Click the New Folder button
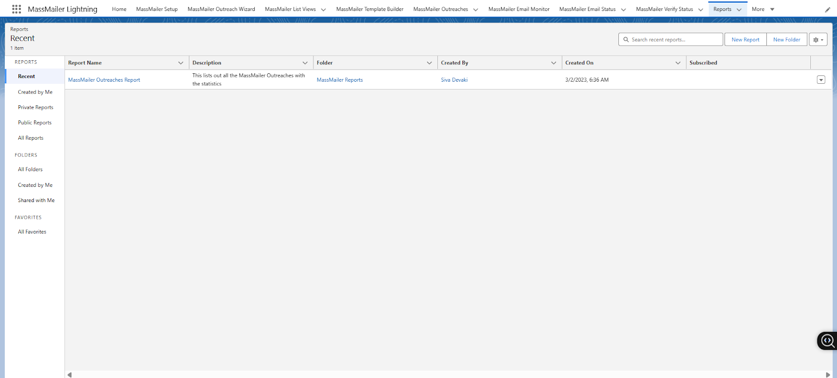 coord(786,40)
